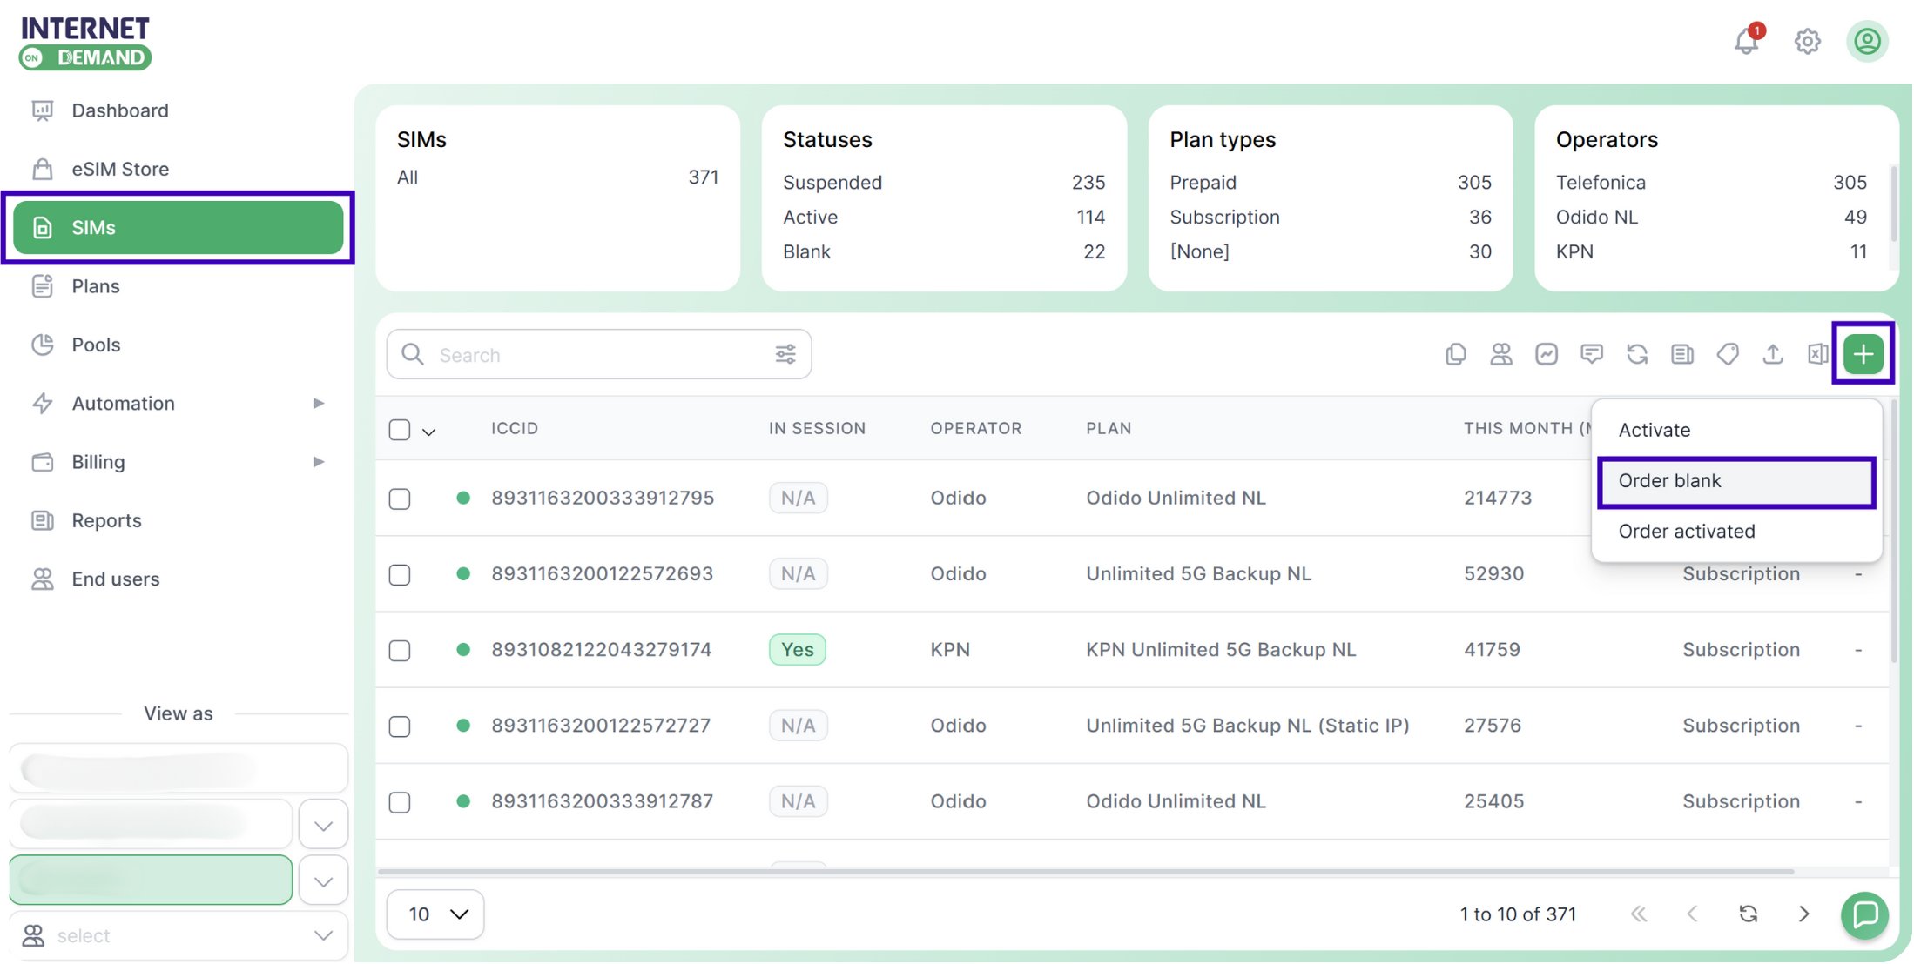Viewport: 1914px width, 964px height.
Task: Go to next page of SIMs
Action: point(1803,914)
